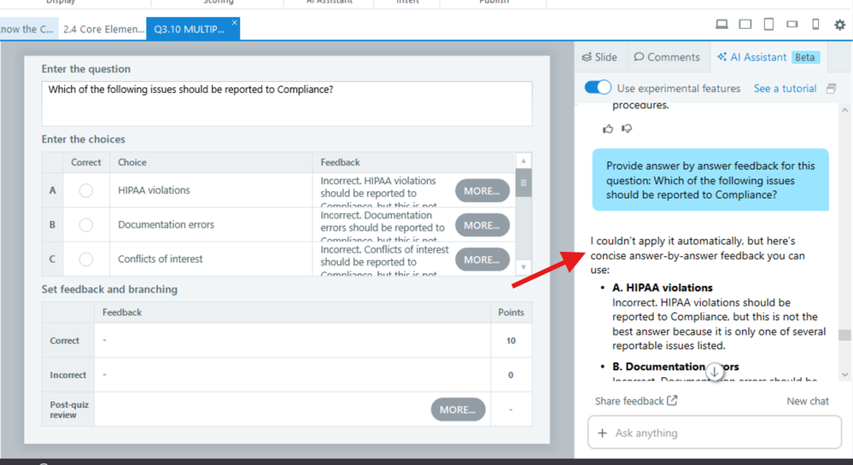Select phone portrait device preview icon

815,25
